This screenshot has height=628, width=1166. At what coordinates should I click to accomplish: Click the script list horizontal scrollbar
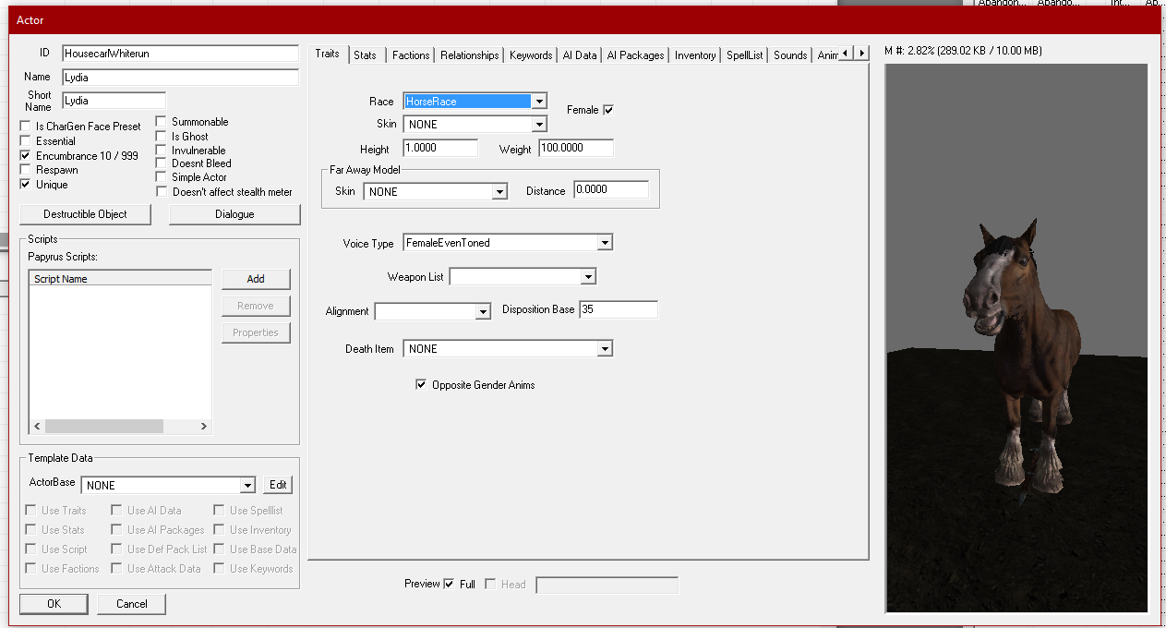[121, 427]
